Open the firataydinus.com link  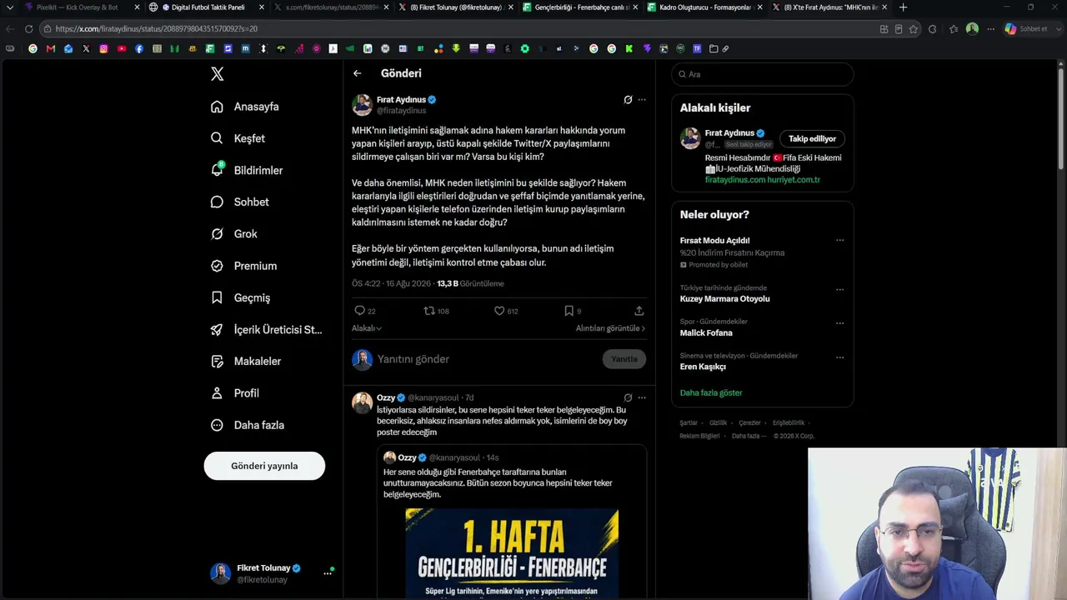coord(735,180)
